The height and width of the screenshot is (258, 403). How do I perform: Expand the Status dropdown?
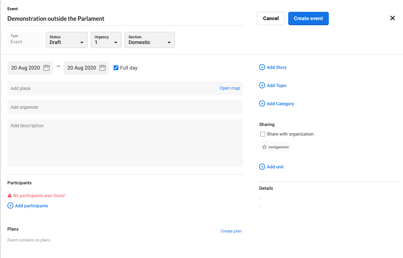[67, 40]
